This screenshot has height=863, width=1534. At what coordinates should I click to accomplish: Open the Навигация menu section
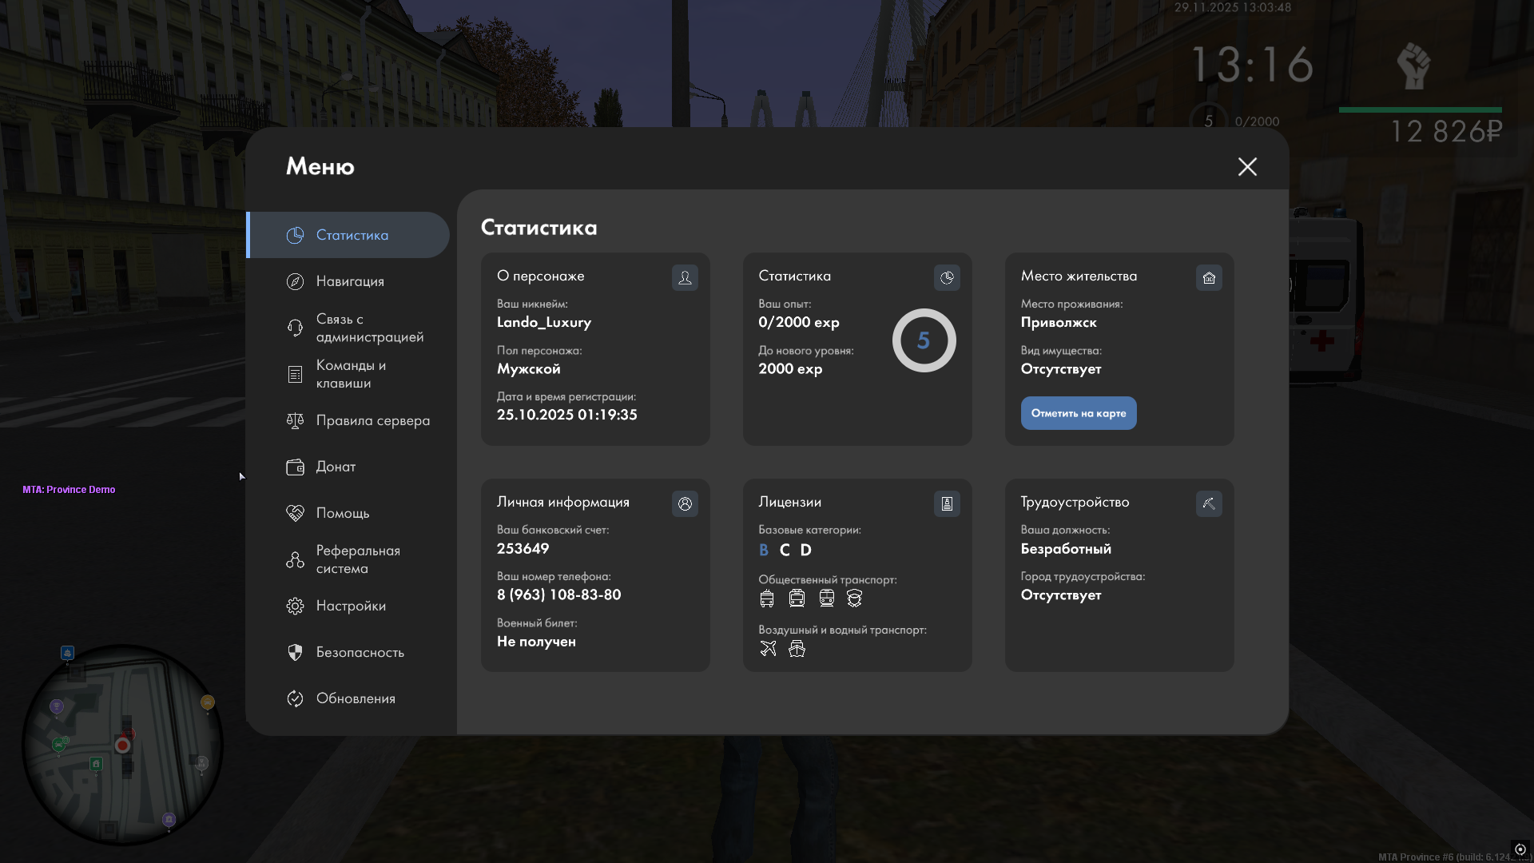350,281
